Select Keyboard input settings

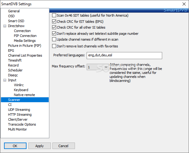click(21, 90)
